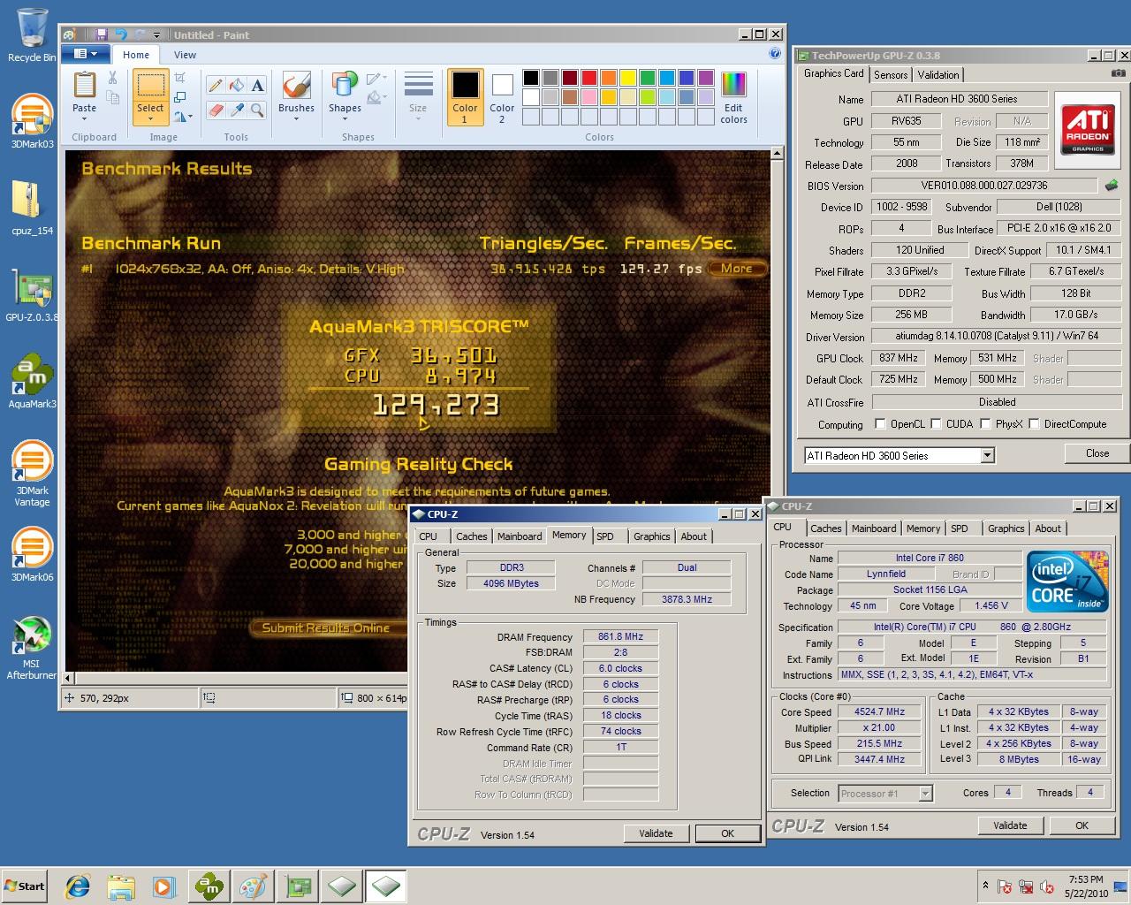Screen dimensions: 1131x905
Task: Open cpuz_154 zip folder on desktop
Action: (32, 208)
